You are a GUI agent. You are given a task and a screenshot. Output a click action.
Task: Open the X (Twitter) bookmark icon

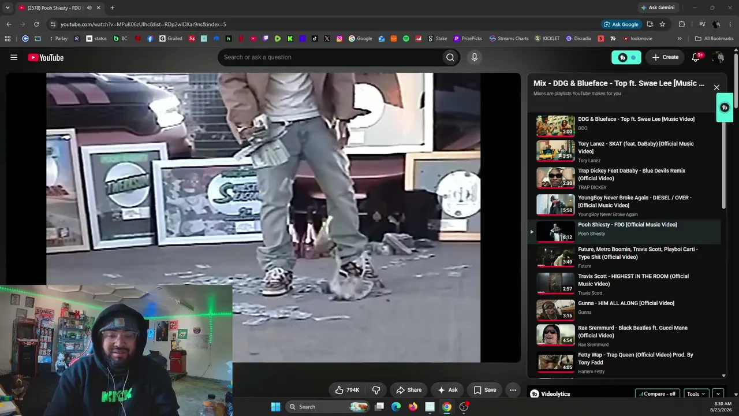coord(327,39)
